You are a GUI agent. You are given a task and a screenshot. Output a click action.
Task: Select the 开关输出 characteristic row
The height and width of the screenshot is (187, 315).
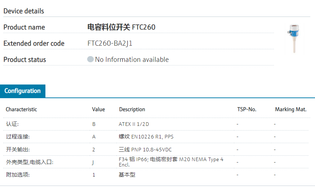tap(18, 149)
